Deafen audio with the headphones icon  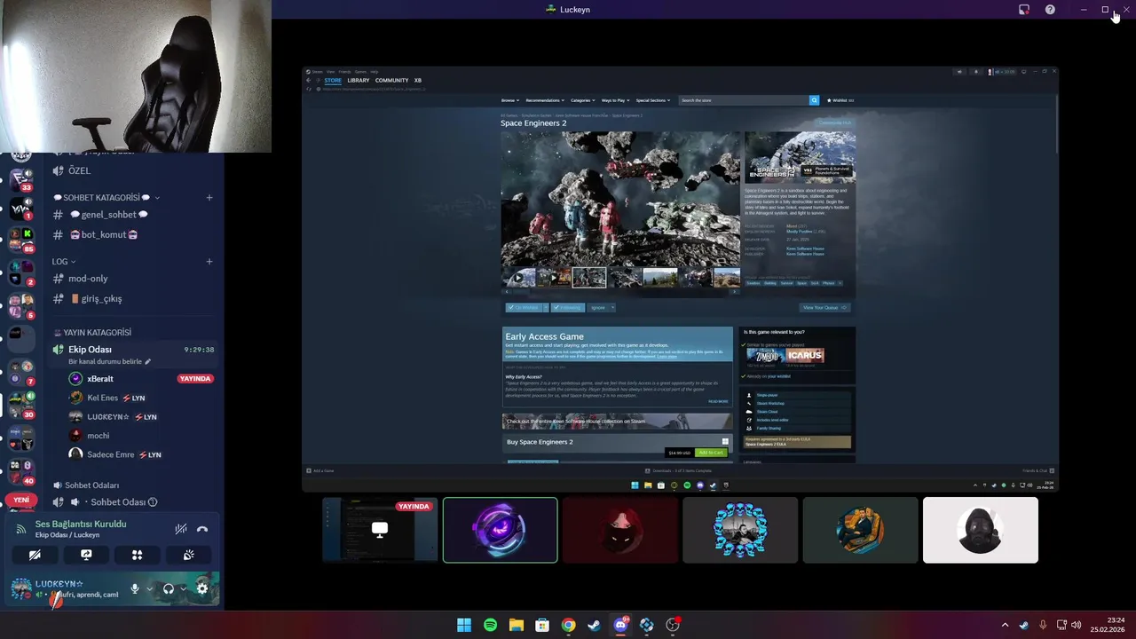pos(169,588)
